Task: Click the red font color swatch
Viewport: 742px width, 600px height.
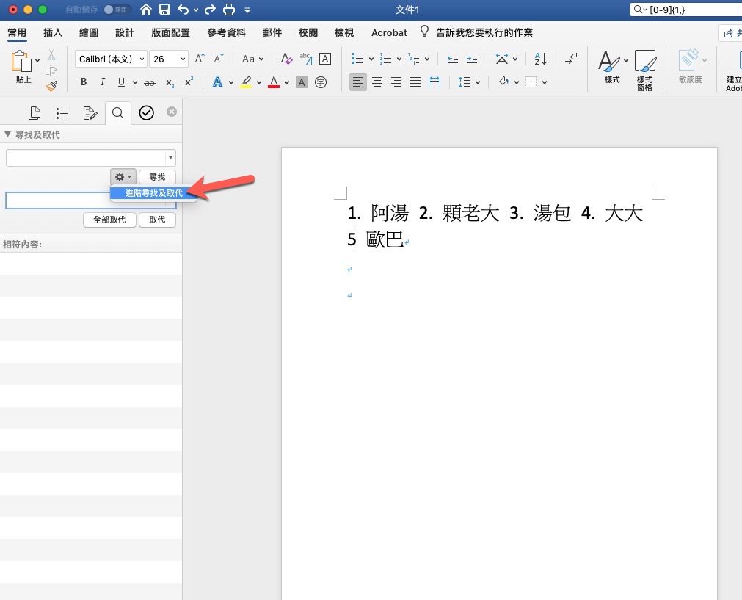Action: (x=274, y=82)
